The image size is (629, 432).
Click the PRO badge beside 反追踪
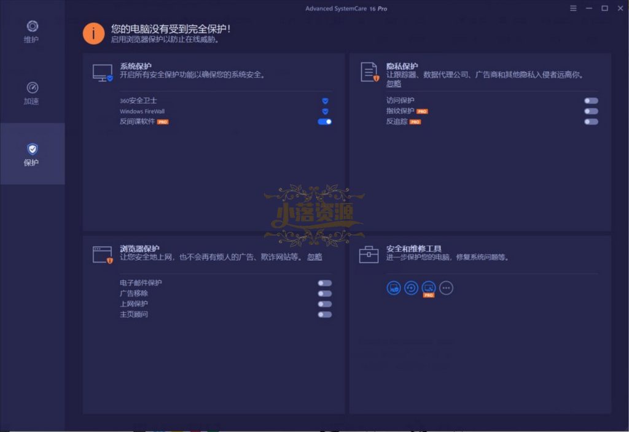click(x=415, y=122)
